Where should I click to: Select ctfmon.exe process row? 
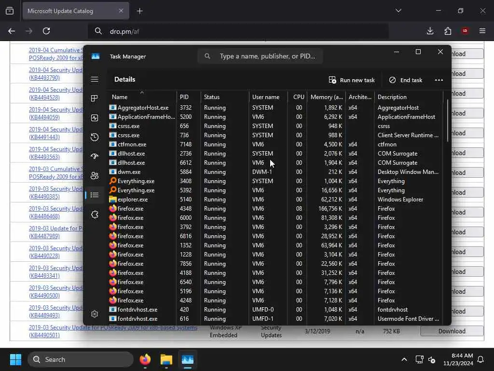coord(275,144)
